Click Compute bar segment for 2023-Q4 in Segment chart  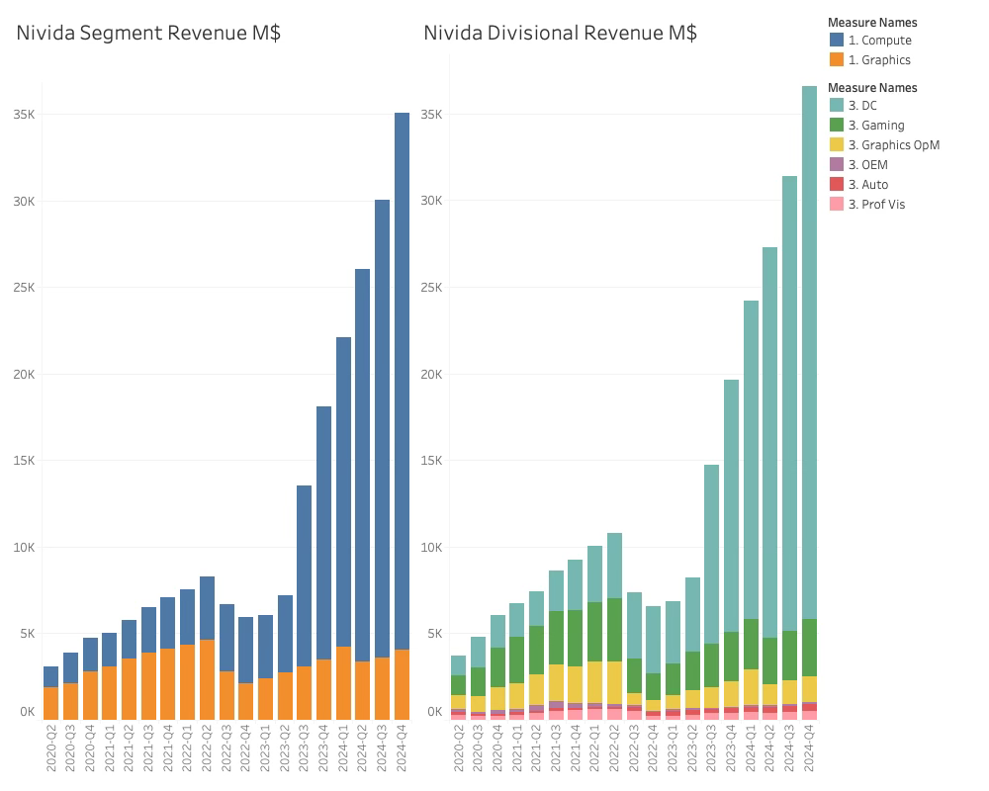[x=323, y=533]
